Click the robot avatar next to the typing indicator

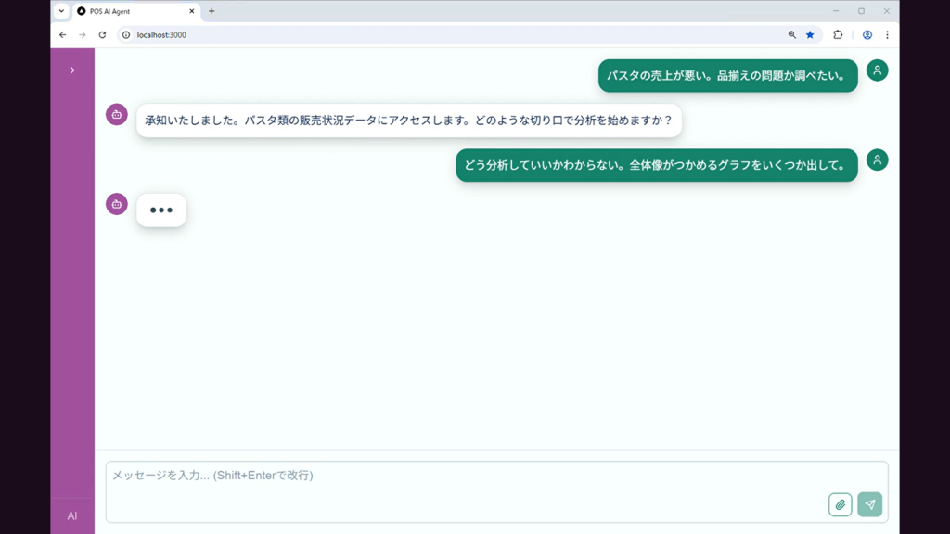(x=115, y=203)
